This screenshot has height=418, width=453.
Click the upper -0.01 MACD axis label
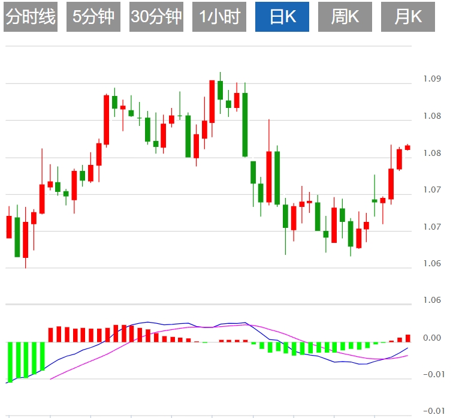point(434,374)
